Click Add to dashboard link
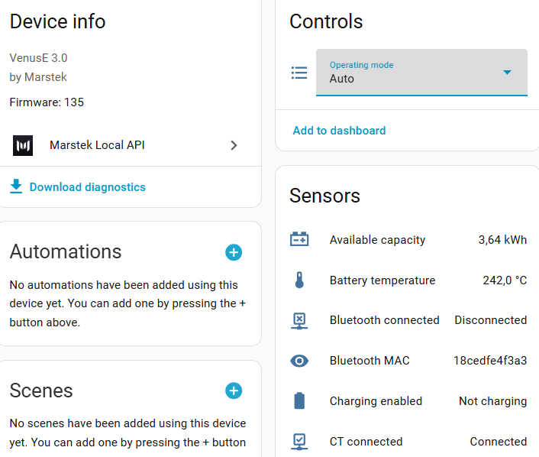 pyautogui.click(x=339, y=131)
